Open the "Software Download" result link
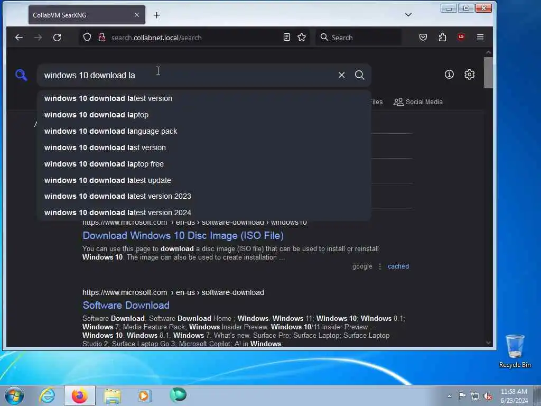This screenshot has width=541, height=406. 126,305
